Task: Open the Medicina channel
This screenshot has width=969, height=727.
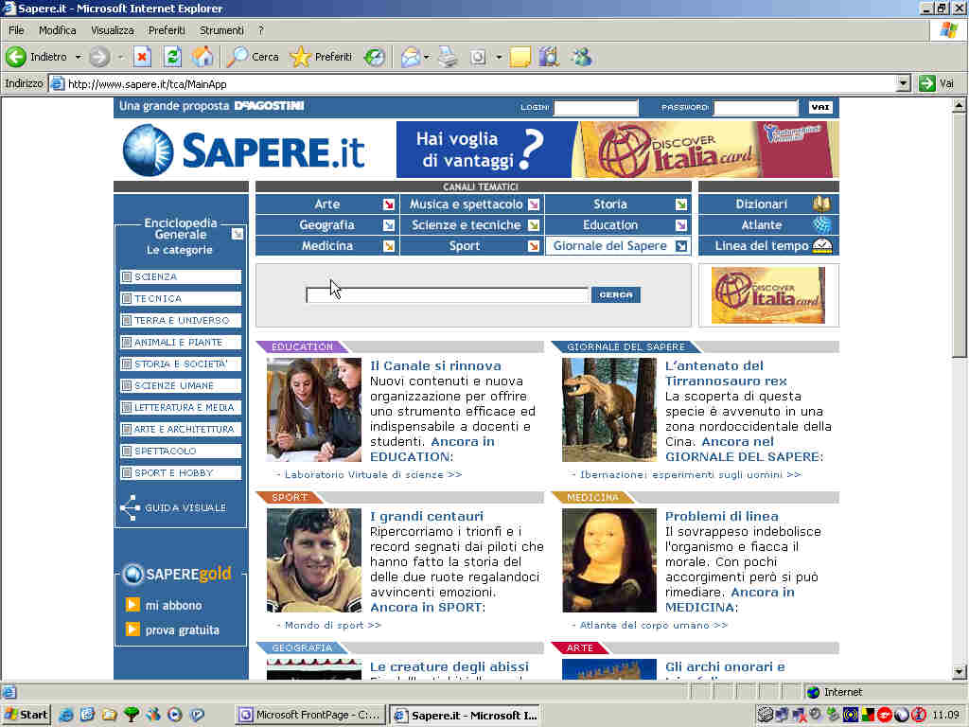Action: click(x=326, y=246)
